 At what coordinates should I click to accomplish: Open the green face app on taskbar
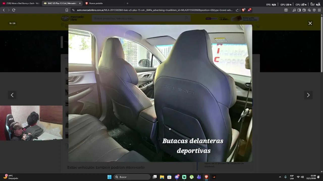pyautogui.click(x=184, y=177)
